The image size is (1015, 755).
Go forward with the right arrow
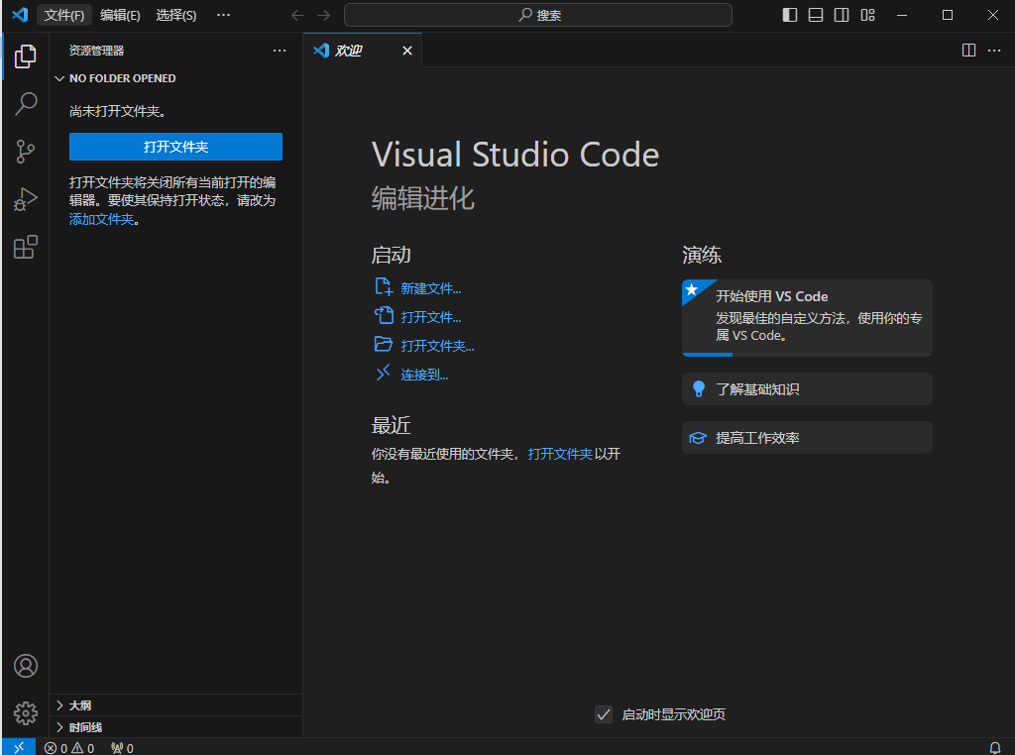tap(324, 15)
